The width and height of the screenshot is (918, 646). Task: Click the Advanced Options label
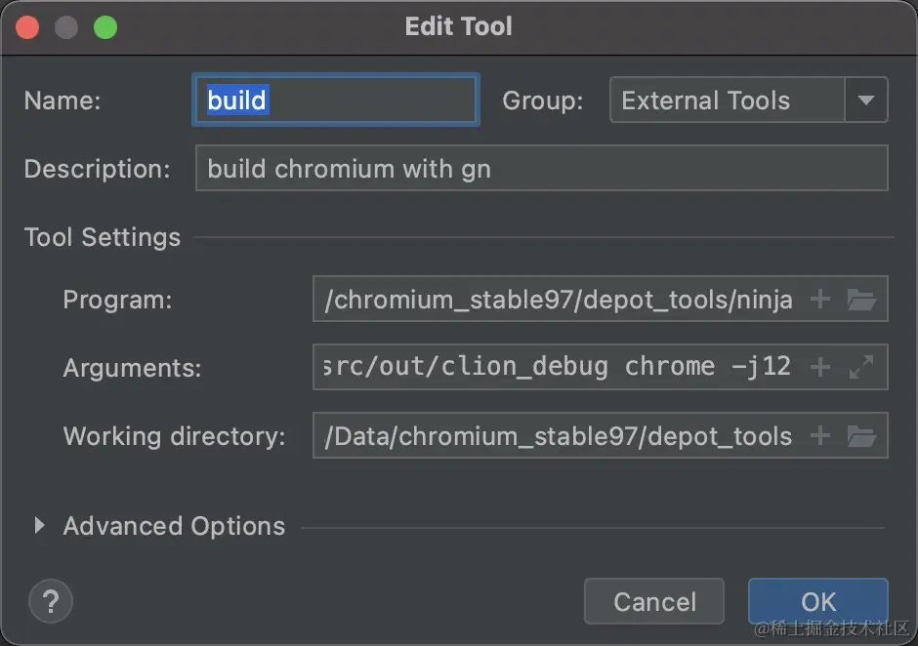(174, 526)
